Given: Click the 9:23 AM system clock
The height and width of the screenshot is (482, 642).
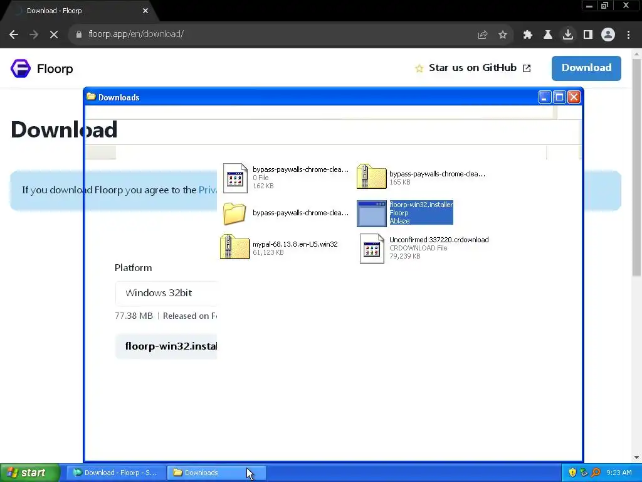Looking at the screenshot, I should point(619,473).
